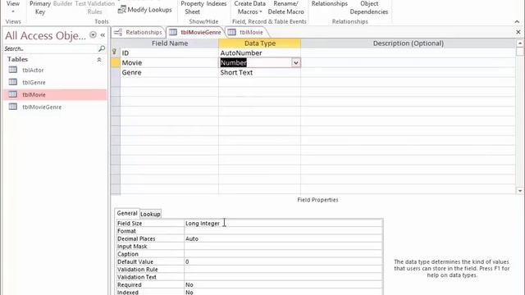Click the Property Sheet button
Screen dimensions: 525x295
tap(192, 7)
